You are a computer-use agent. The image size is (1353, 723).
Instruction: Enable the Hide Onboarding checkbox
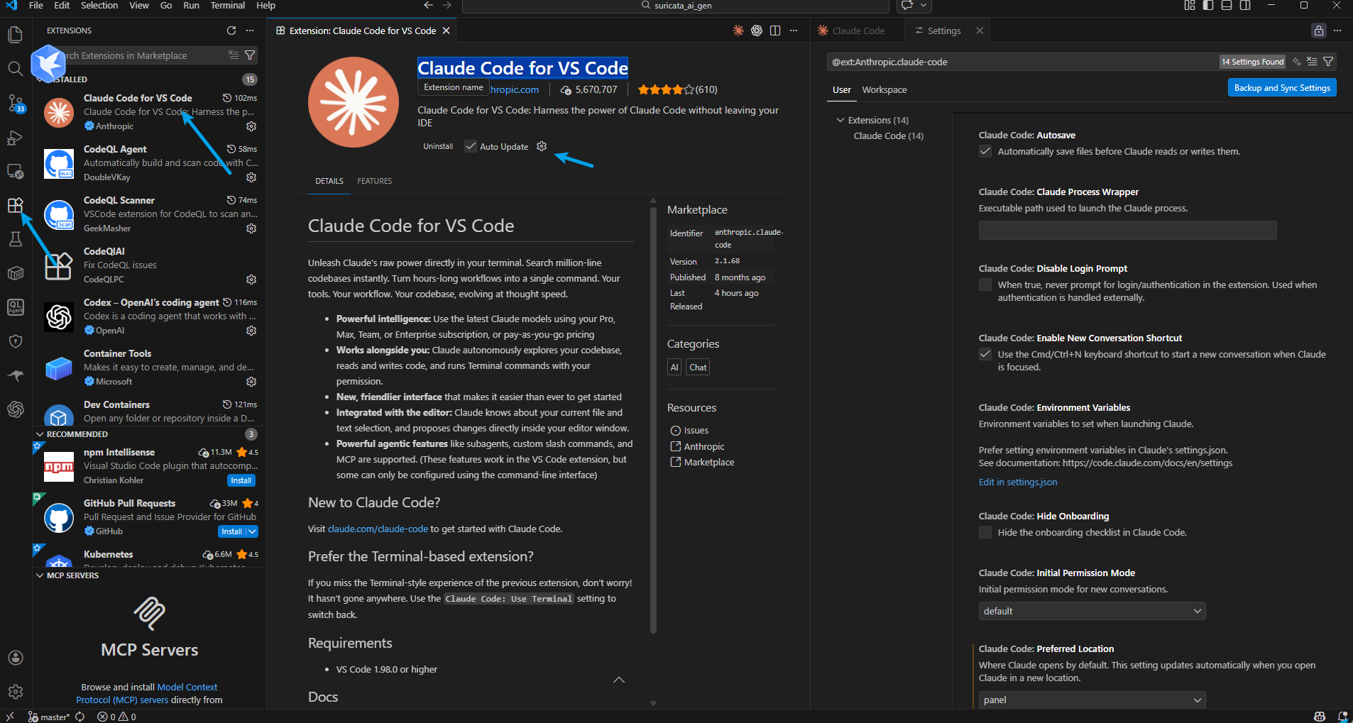click(985, 532)
